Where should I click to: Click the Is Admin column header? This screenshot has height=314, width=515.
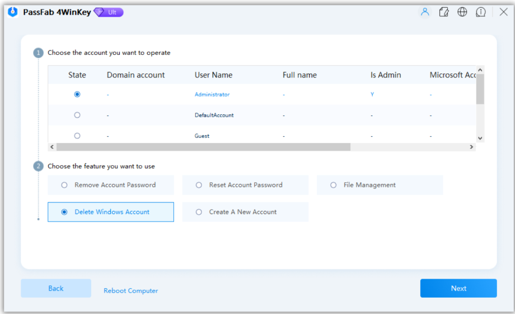click(x=386, y=75)
